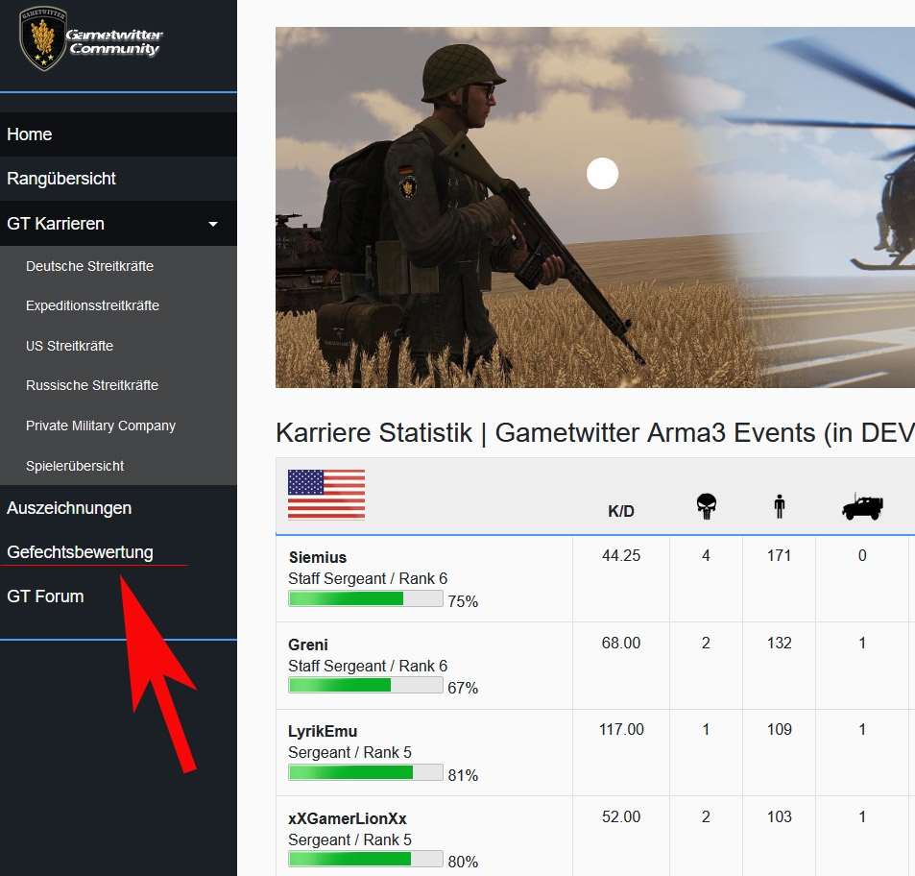
Task: Select player name xXGamerLionXx
Action: coord(348,818)
